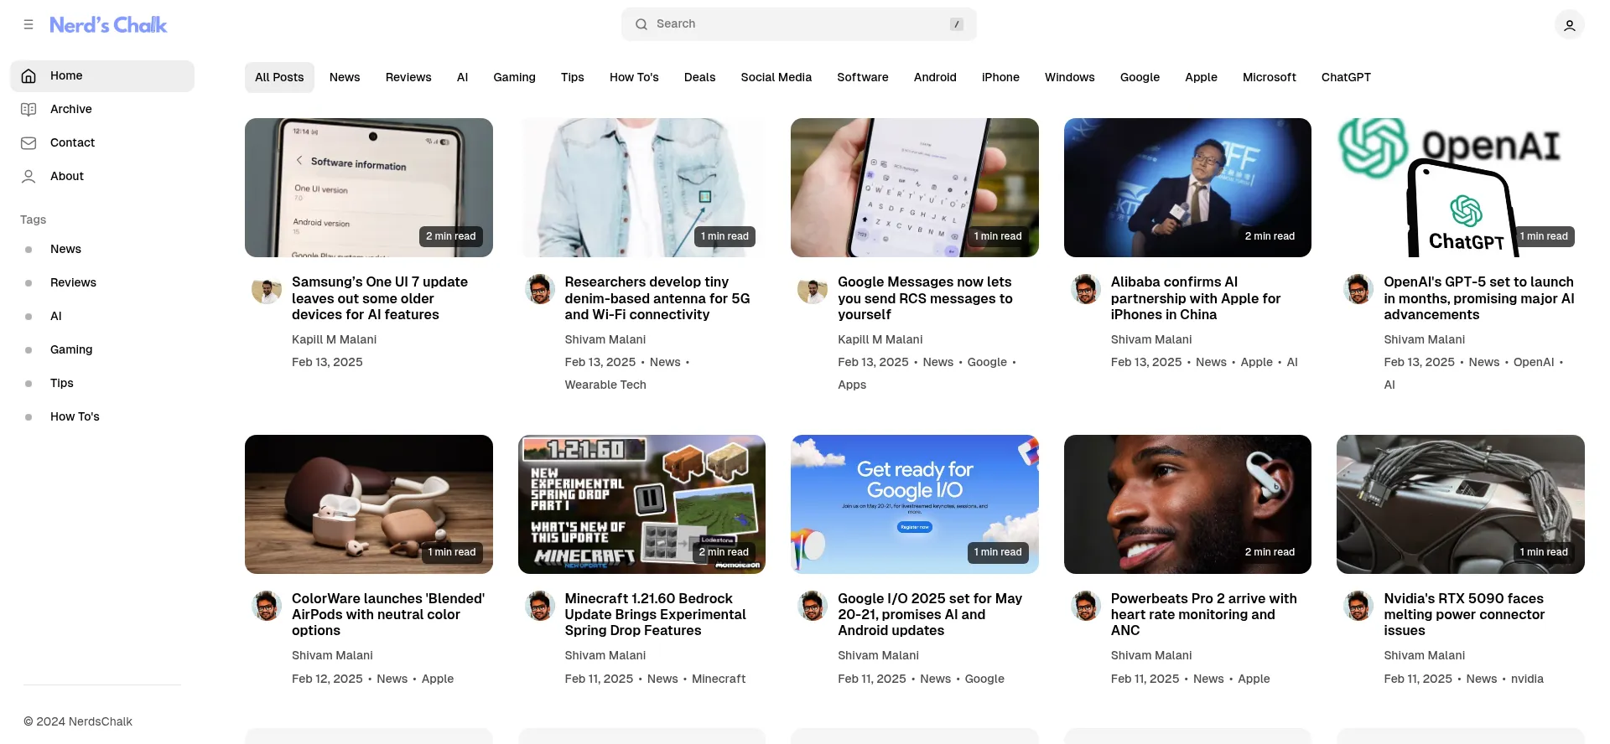Screen dimensions: 1610x744
Task: Open the Archive book icon
Action: (29, 110)
